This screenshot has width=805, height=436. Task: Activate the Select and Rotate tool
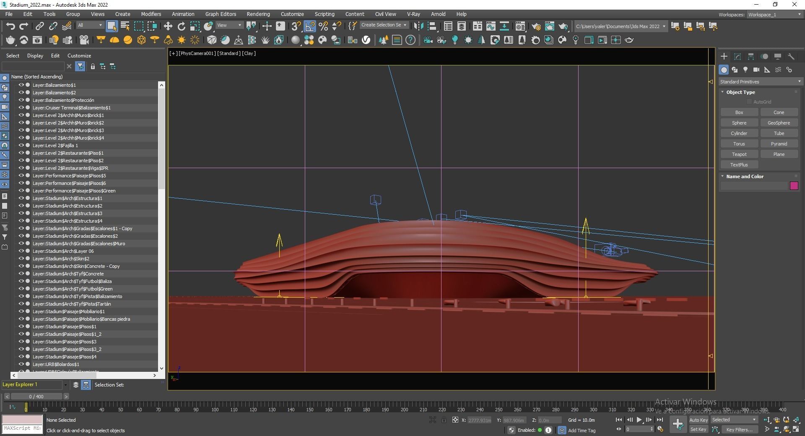tap(181, 26)
